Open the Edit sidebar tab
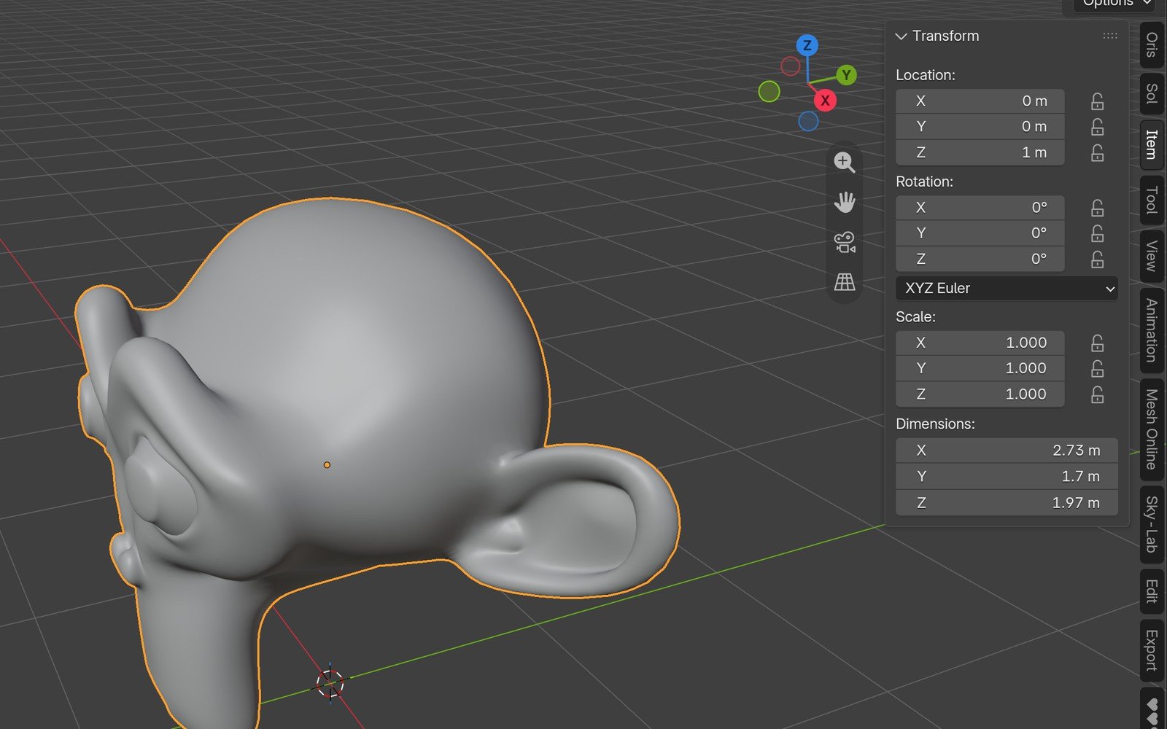Screen dimensions: 1167x729 pyautogui.click(x=1151, y=590)
